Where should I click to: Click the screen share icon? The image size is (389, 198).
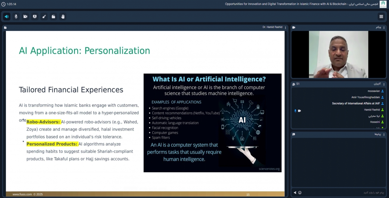(x=35, y=17)
